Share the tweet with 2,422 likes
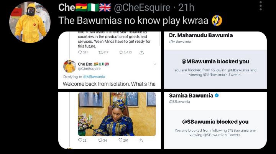 [141, 52]
